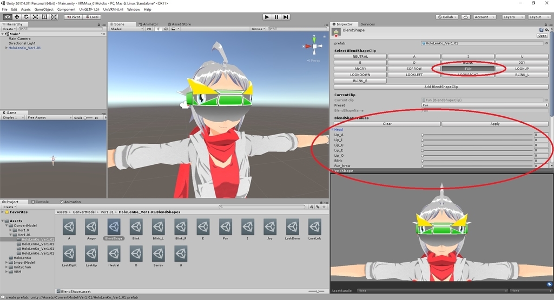Select Directional Light in Hierarchy
The height and width of the screenshot is (300, 554).
pos(22,43)
